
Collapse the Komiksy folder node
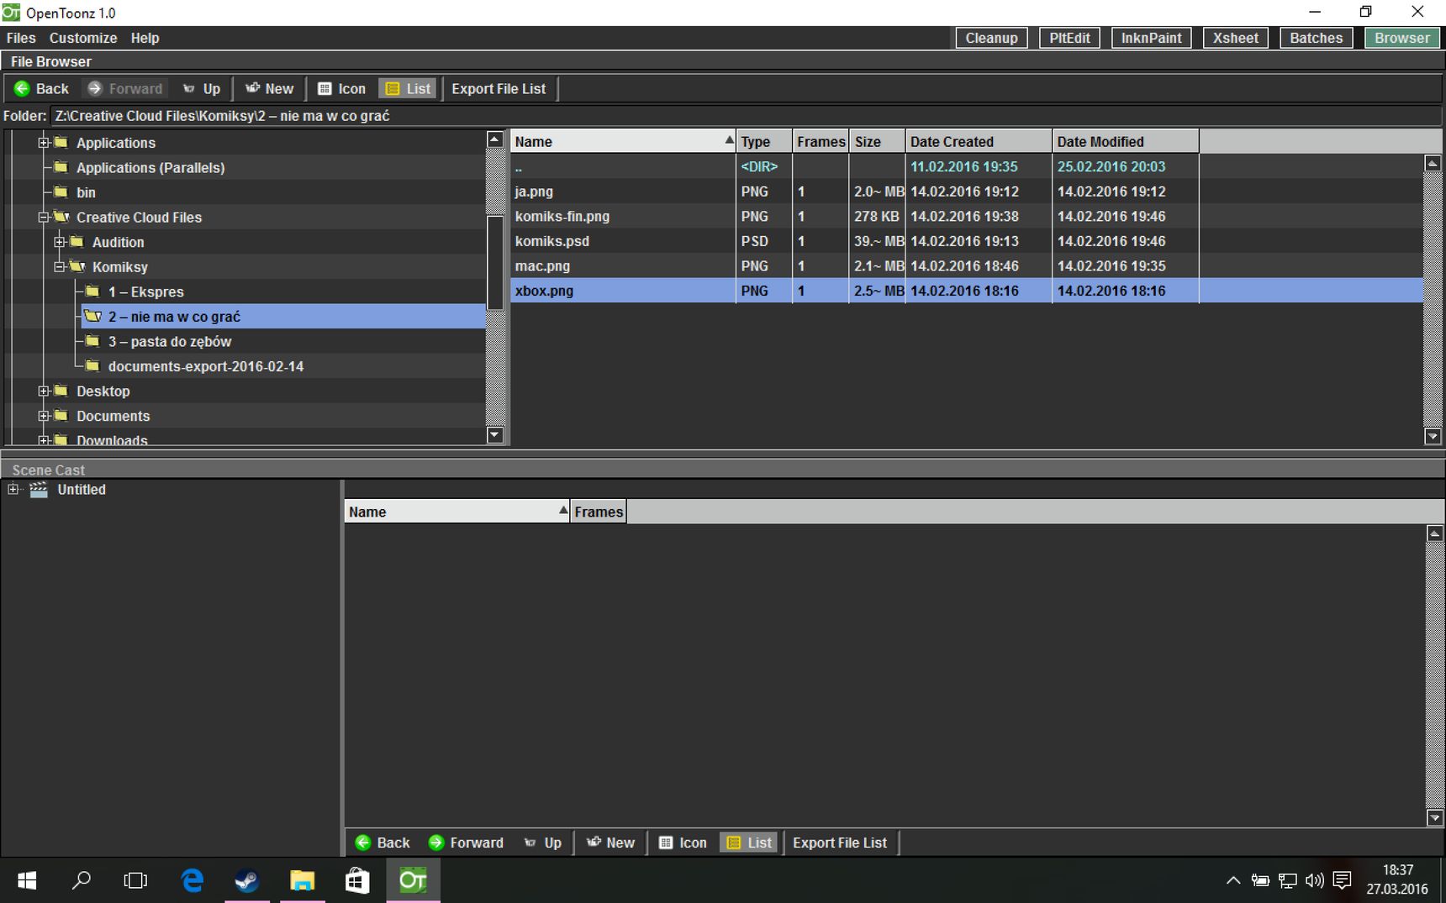tap(60, 267)
